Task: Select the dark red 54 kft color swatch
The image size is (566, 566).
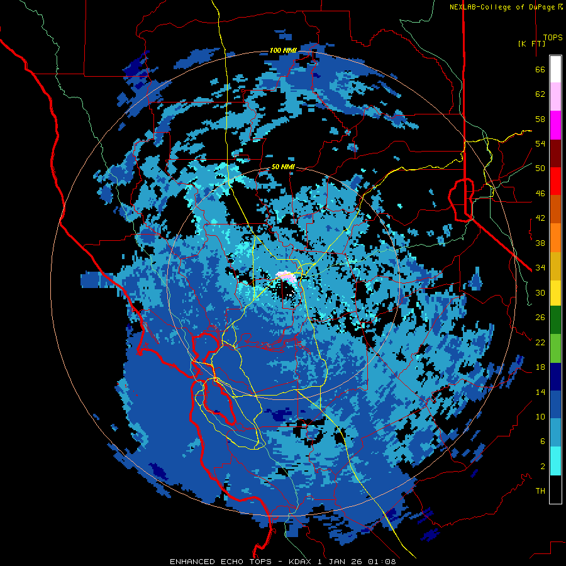Action: point(555,153)
